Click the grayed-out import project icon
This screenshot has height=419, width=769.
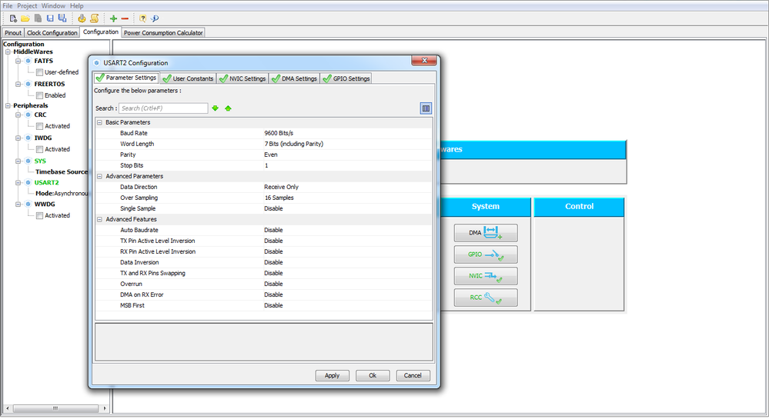pyautogui.click(x=38, y=18)
